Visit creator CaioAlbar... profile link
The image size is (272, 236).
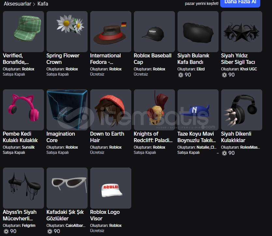[x=76, y=226]
